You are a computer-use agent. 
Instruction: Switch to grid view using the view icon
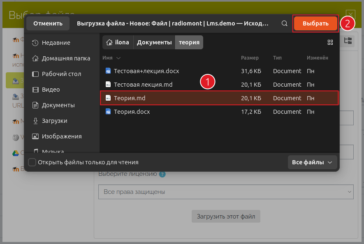[x=330, y=42]
